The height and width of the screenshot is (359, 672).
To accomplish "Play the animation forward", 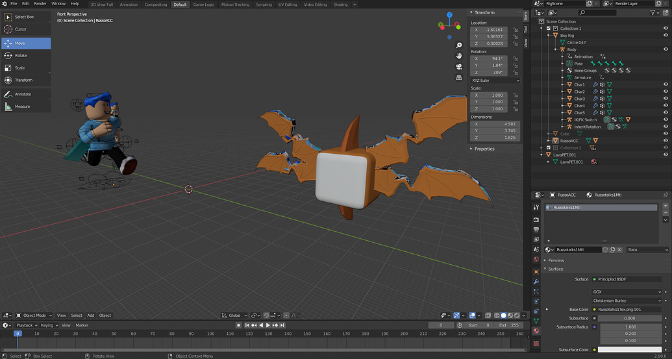I will (268, 325).
